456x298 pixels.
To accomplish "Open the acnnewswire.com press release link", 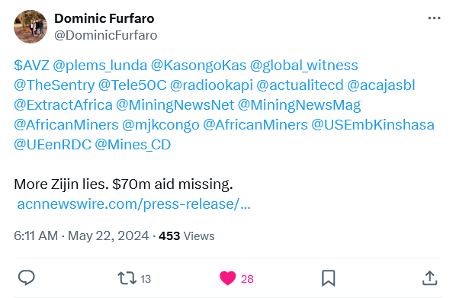I will (133, 204).
